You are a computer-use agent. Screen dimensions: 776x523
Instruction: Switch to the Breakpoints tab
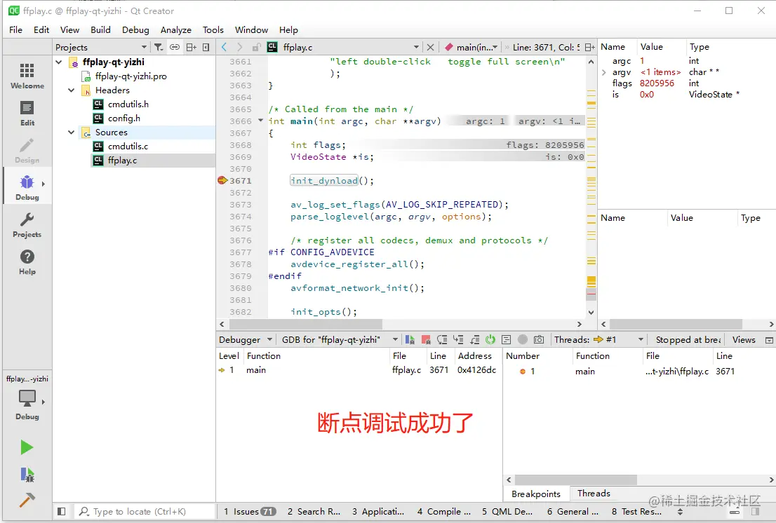pyautogui.click(x=536, y=494)
